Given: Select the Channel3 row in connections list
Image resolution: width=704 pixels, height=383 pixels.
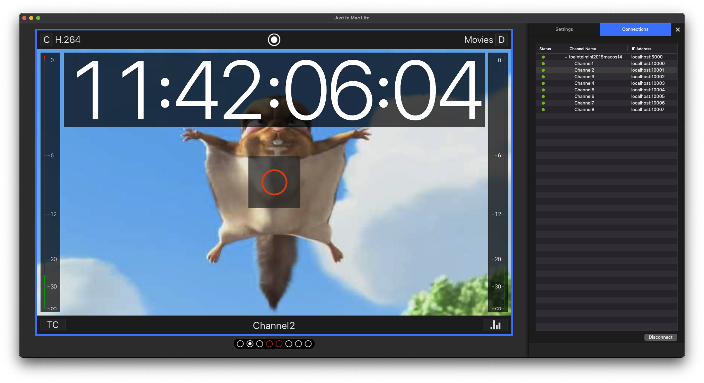Looking at the screenshot, I should 607,77.
